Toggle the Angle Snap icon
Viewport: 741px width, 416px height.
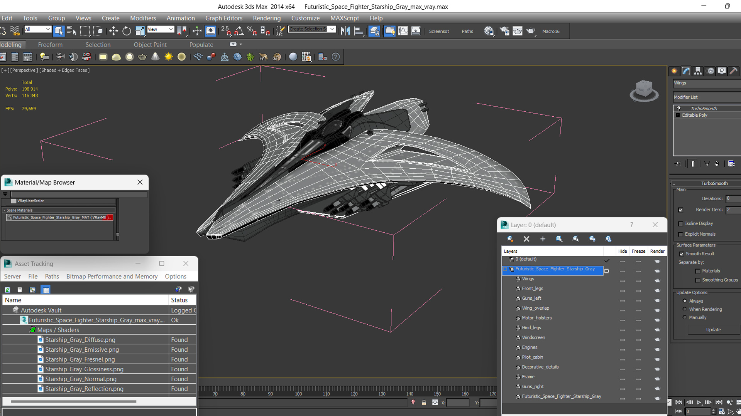[x=239, y=31]
